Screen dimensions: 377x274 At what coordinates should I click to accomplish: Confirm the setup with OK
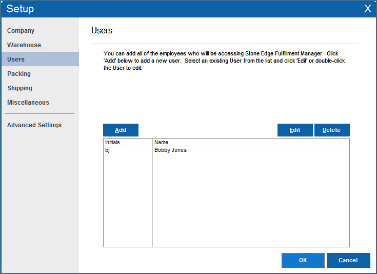pos(303,260)
